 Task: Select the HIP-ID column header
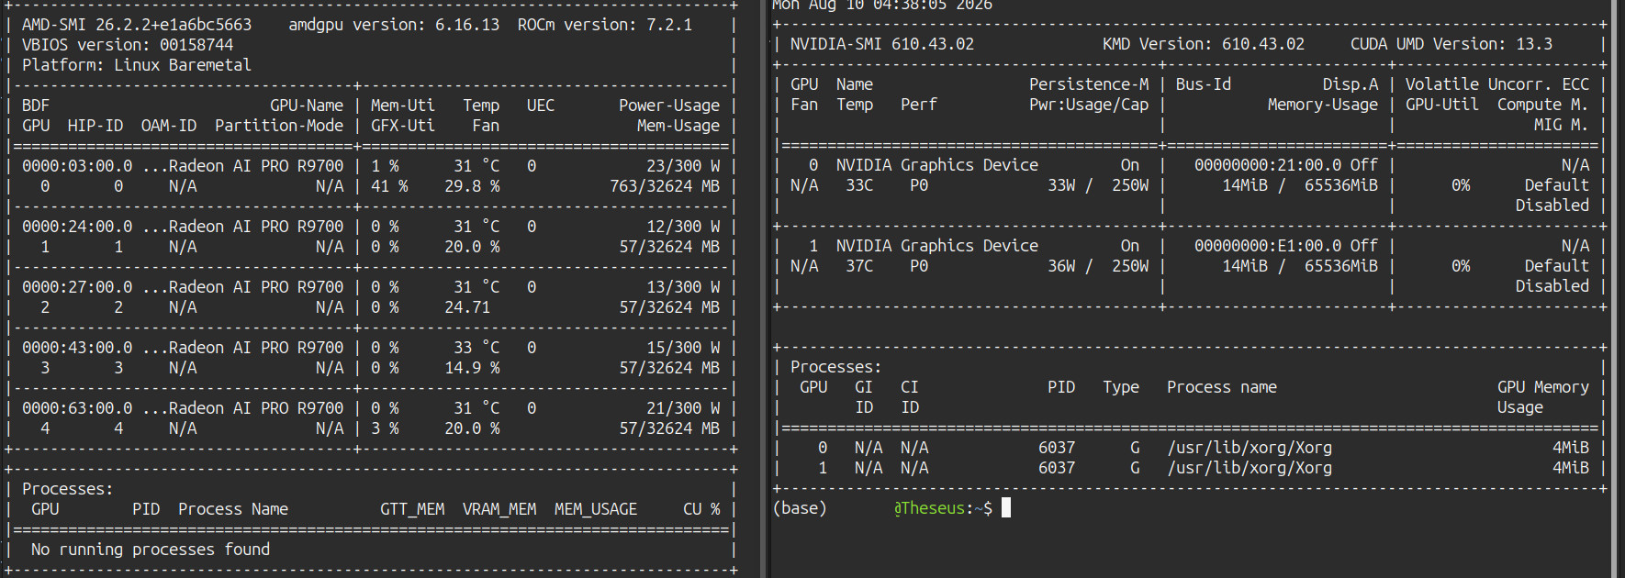95,126
